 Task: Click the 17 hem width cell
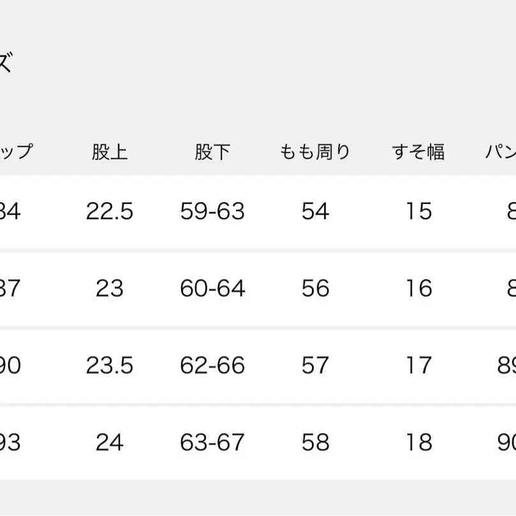click(418, 365)
